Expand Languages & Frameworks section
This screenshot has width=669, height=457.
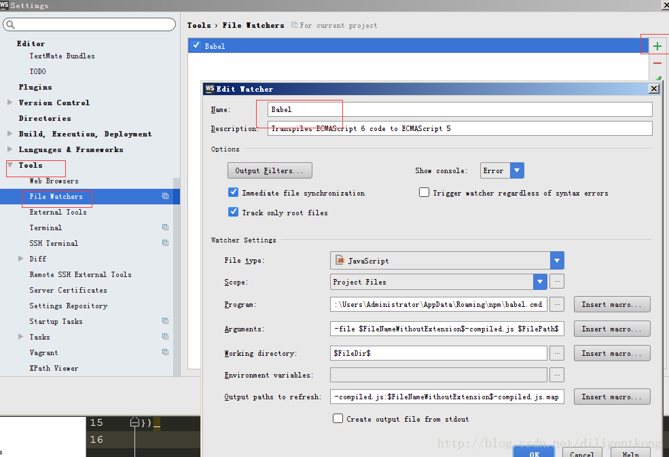(x=10, y=149)
